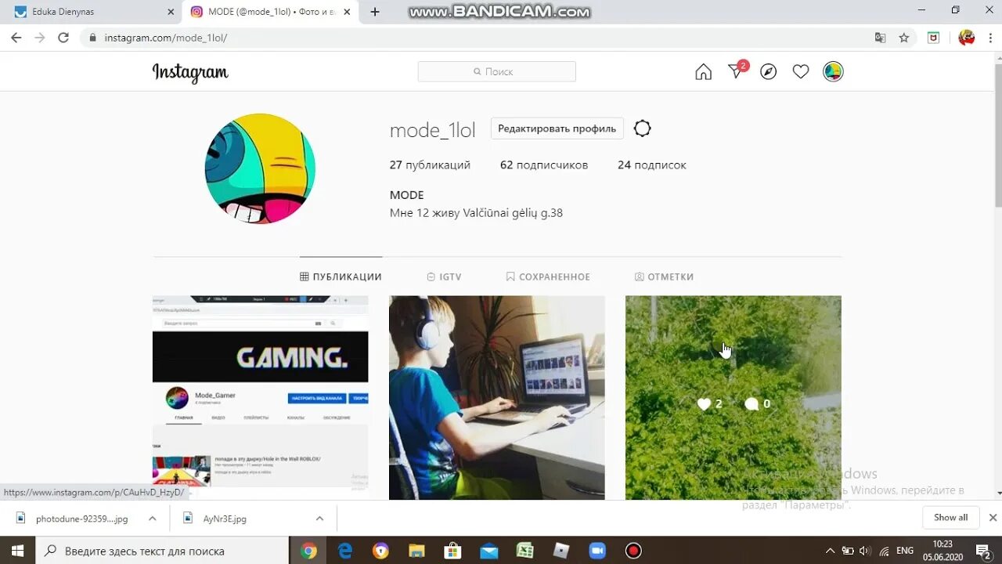Open Roblox from the taskbar
The height and width of the screenshot is (564, 1002).
pyautogui.click(x=561, y=551)
